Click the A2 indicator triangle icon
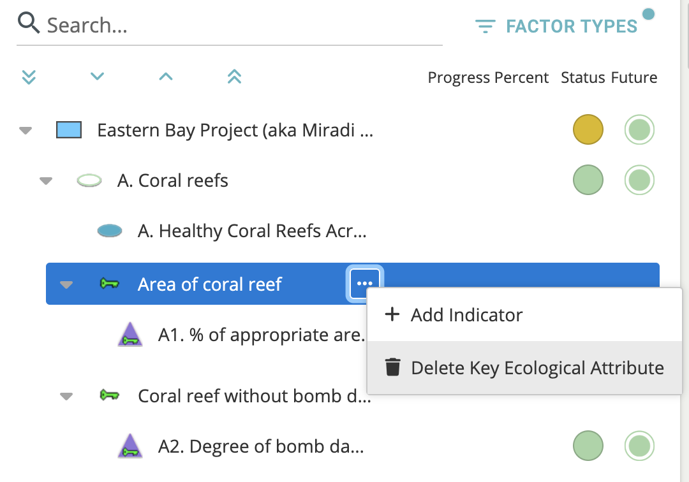Viewport: 689px width, 482px height. point(130,446)
